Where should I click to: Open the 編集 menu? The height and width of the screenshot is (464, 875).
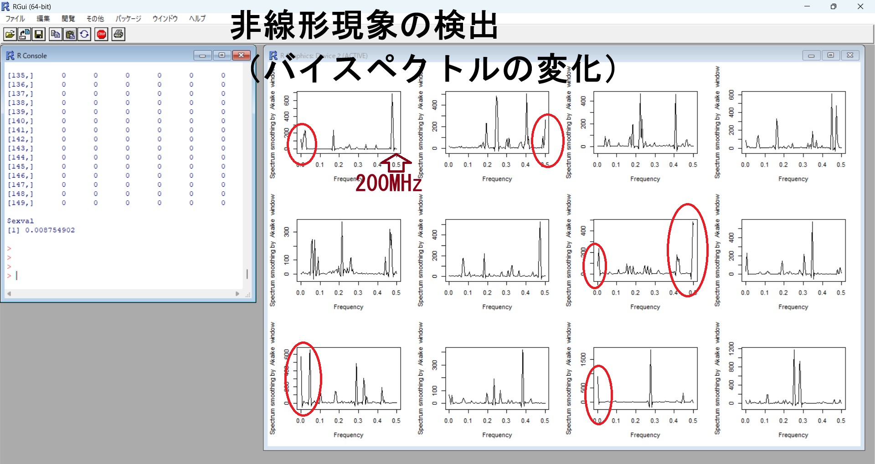tap(43, 19)
